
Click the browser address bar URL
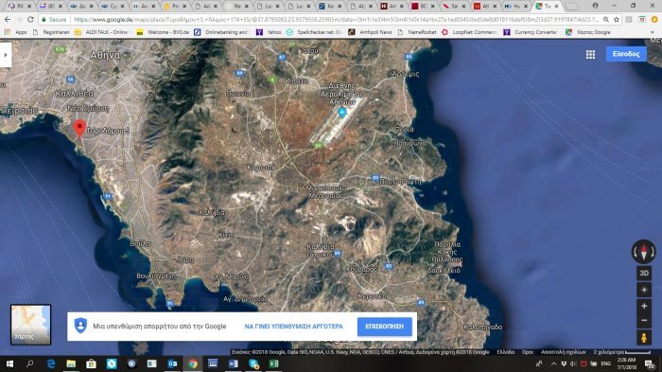(x=336, y=20)
